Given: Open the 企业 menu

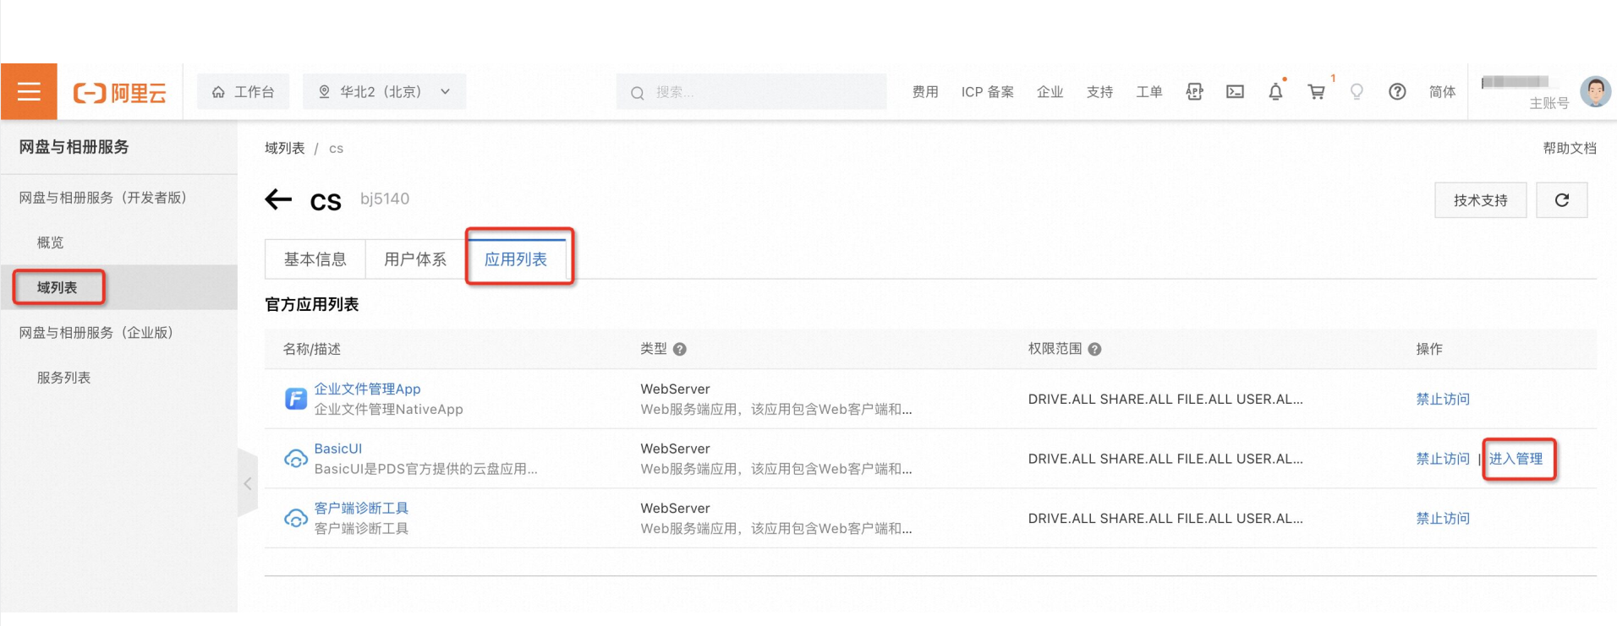Looking at the screenshot, I should point(1050,92).
